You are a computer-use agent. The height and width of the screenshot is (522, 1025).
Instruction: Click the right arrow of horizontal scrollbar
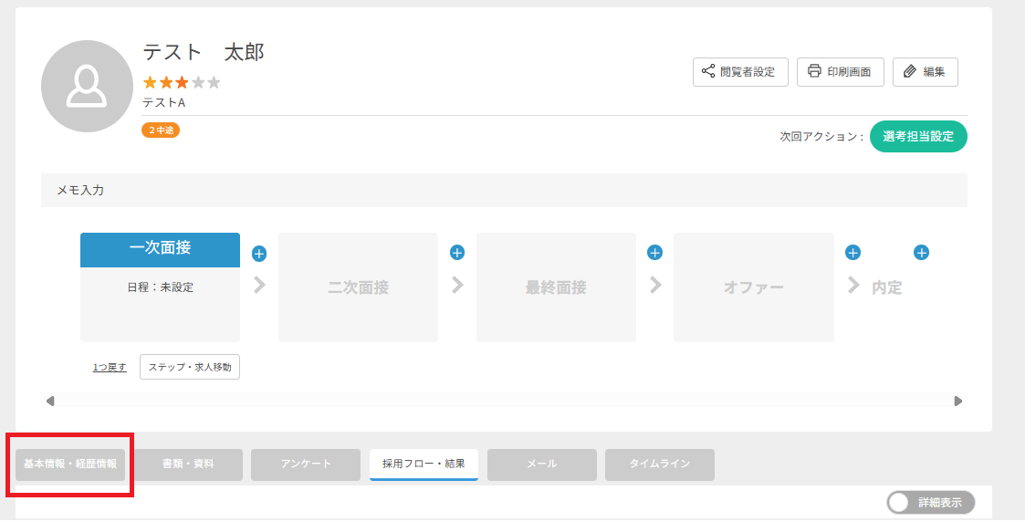coord(957,401)
